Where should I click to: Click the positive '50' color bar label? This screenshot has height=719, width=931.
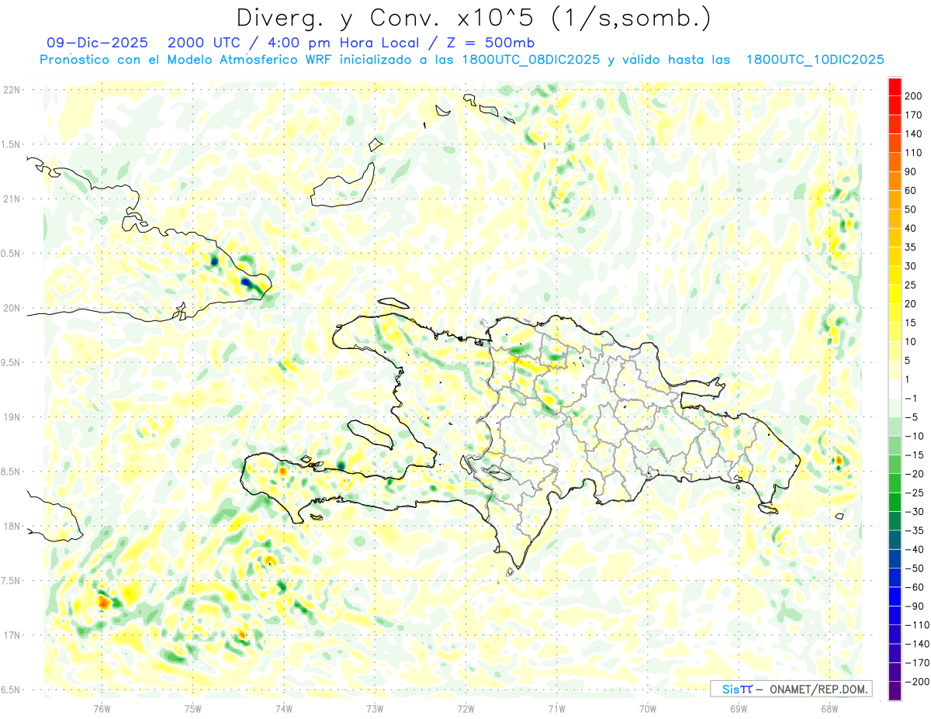[x=911, y=209]
